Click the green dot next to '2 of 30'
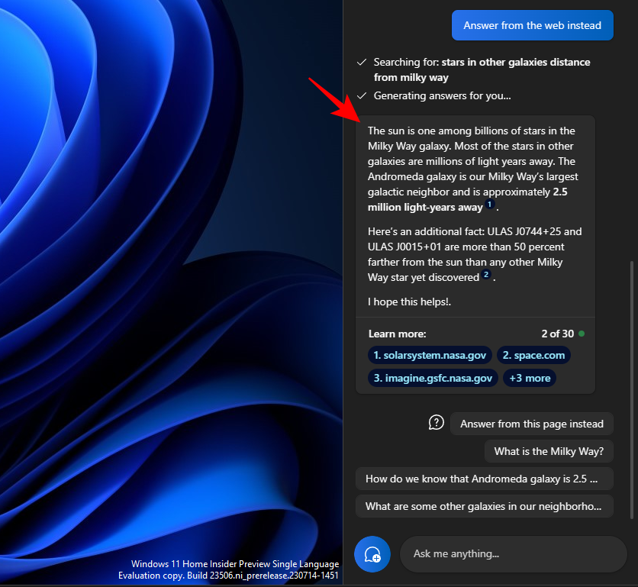This screenshot has width=638, height=587. (582, 334)
